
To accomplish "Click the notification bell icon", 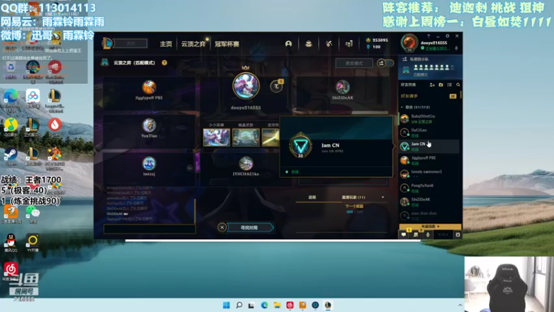I will (x=456, y=48).
